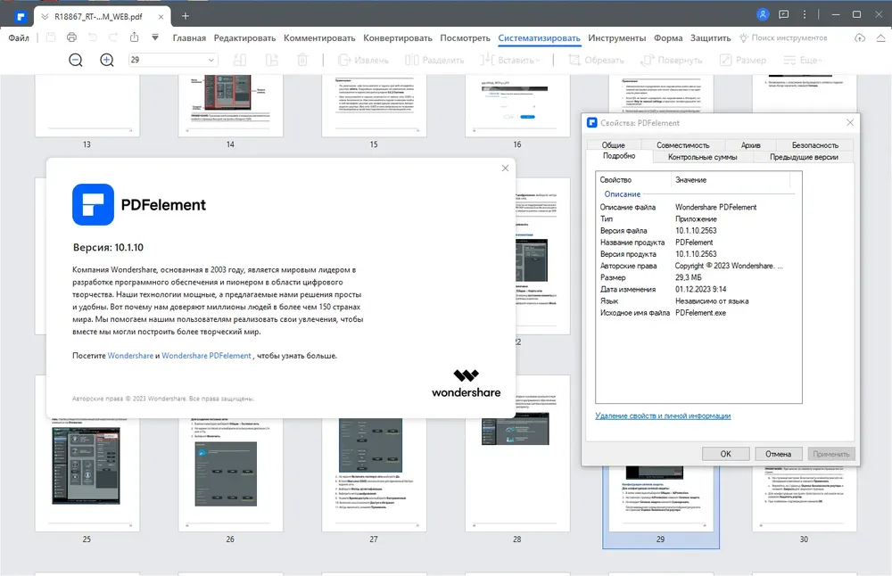Viewport: 892px width, 576px height.
Task: Expand the quick access toolbar dropdown arrow
Action: [155, 37]
